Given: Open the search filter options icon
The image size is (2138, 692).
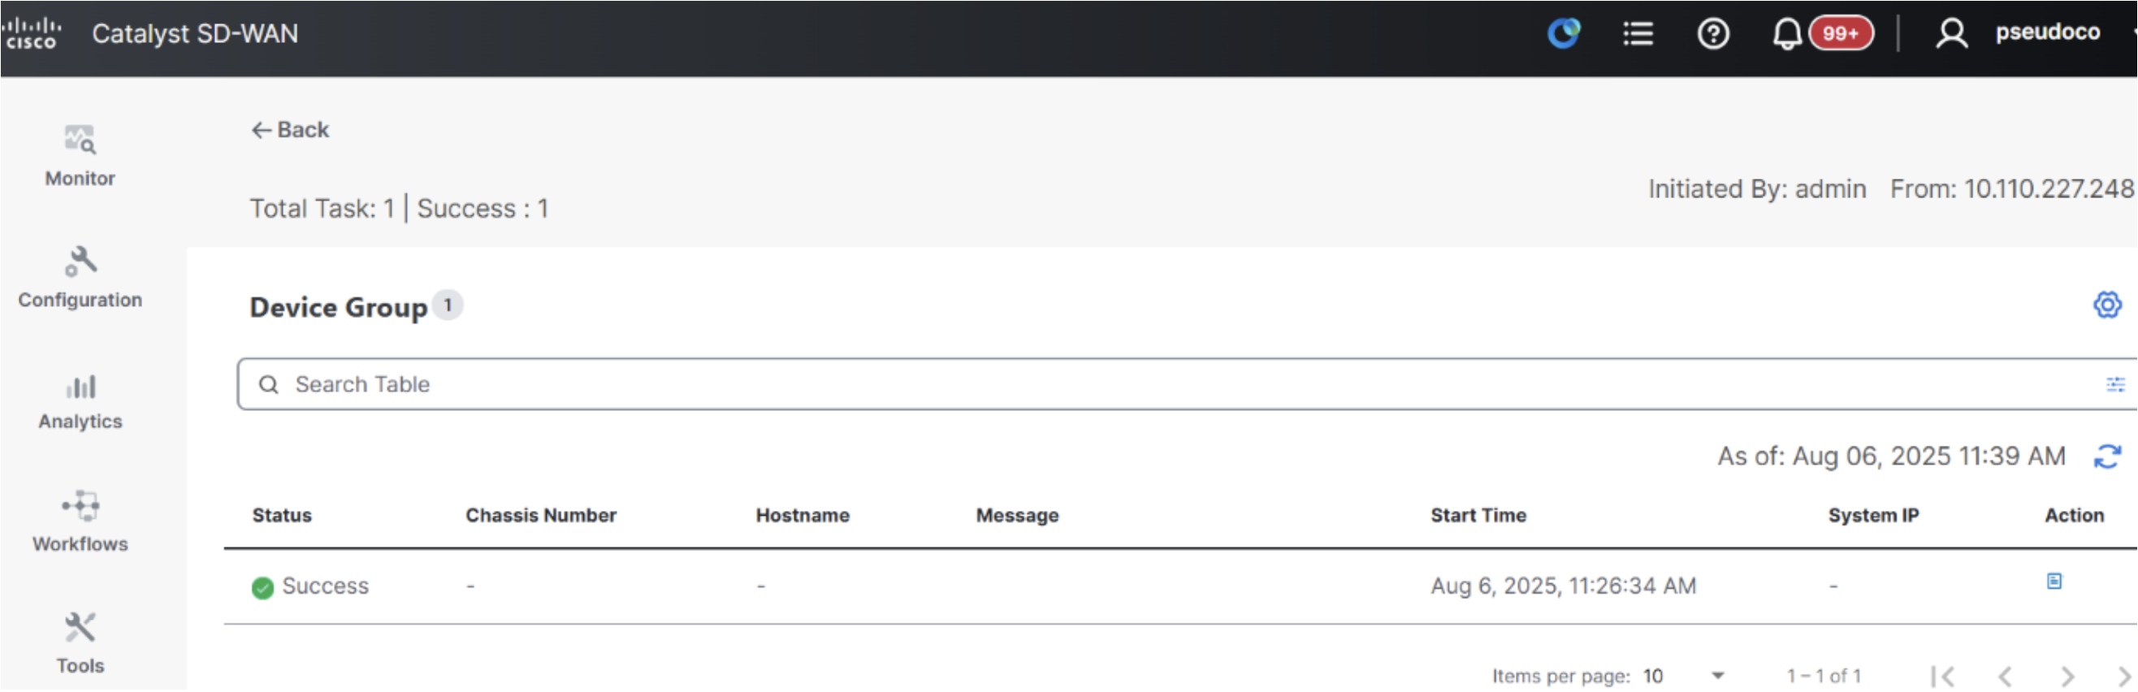Looking at the screenshot, I should [x=2114, y=384].
